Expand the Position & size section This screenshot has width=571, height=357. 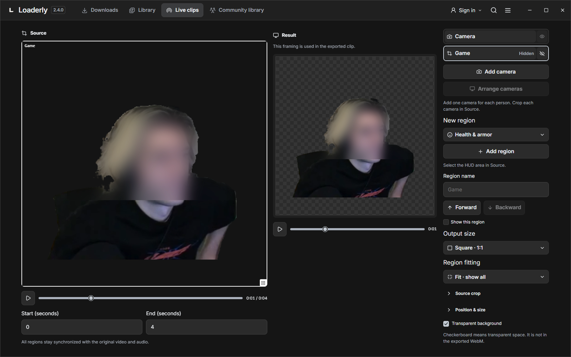point(470,310)
